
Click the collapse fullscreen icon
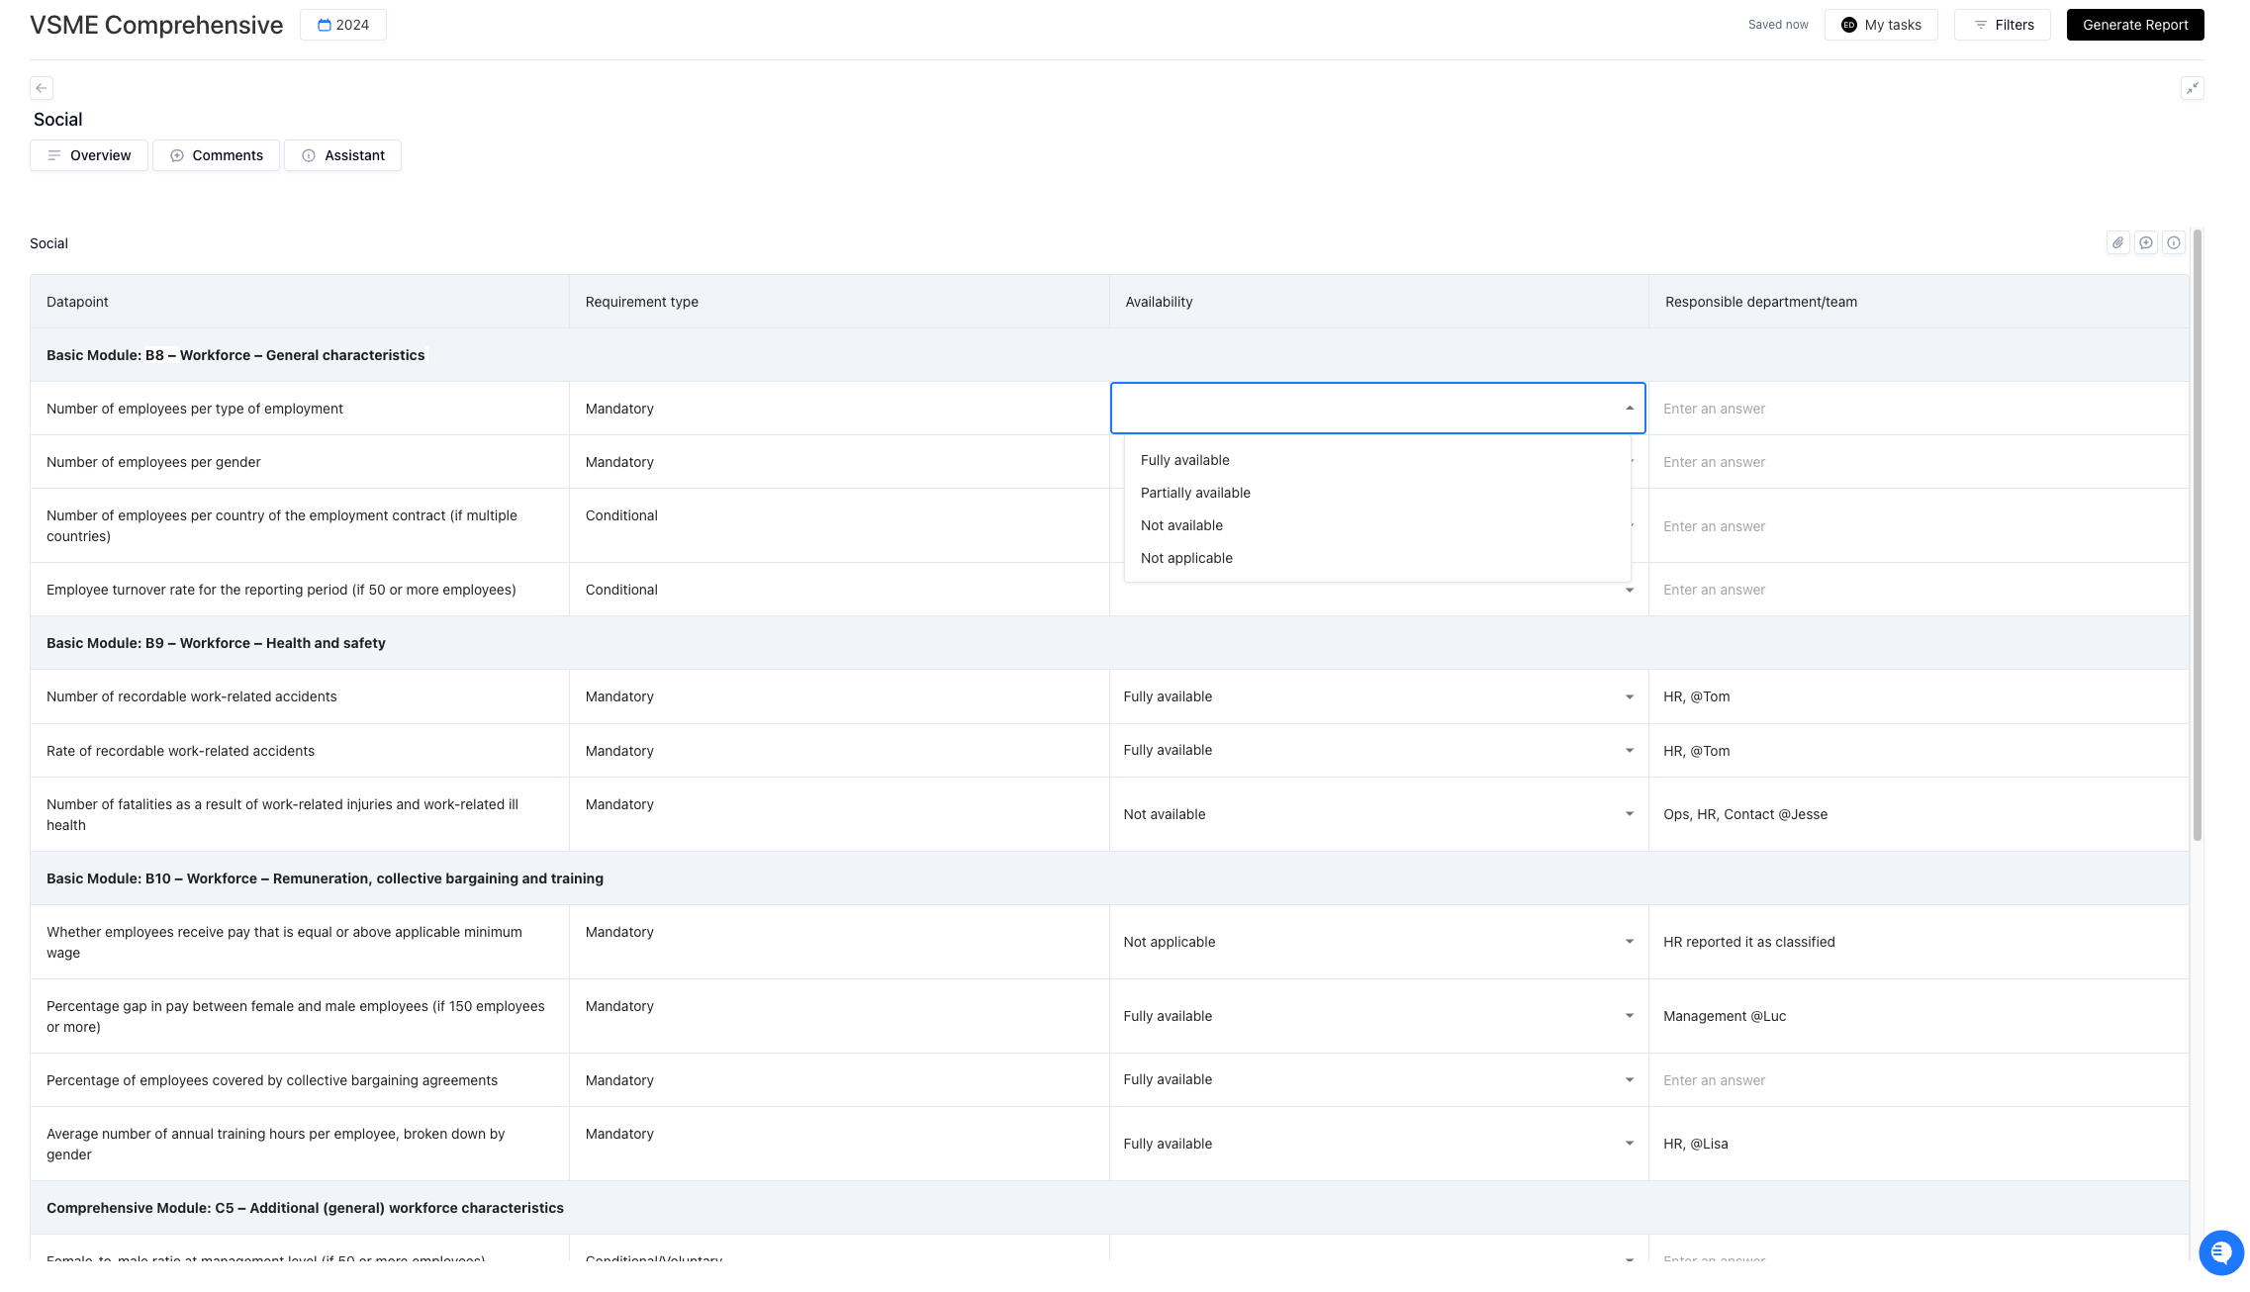[x=2192, y=88]
